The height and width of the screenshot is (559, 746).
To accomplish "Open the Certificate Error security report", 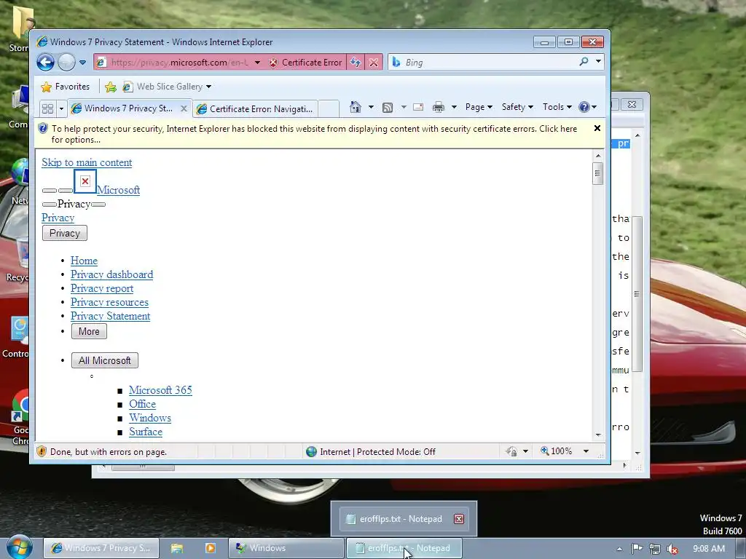I will [305, 63].
